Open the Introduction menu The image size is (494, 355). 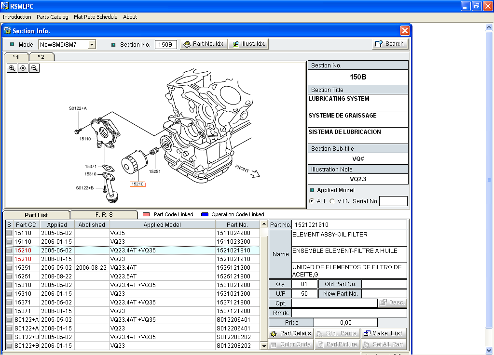pos(17,17)
